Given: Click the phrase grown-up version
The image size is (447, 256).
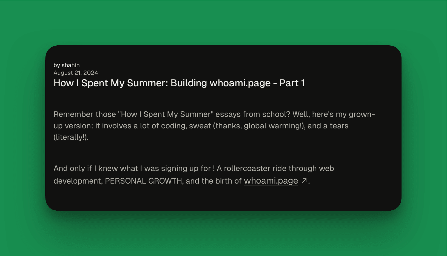Looking at the screenshot, I should tap(214, 120).
